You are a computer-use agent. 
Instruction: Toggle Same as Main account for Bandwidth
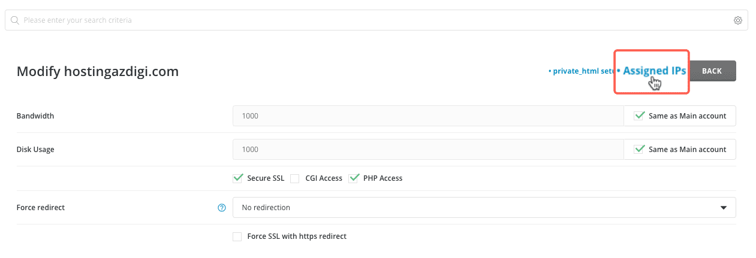640,116
